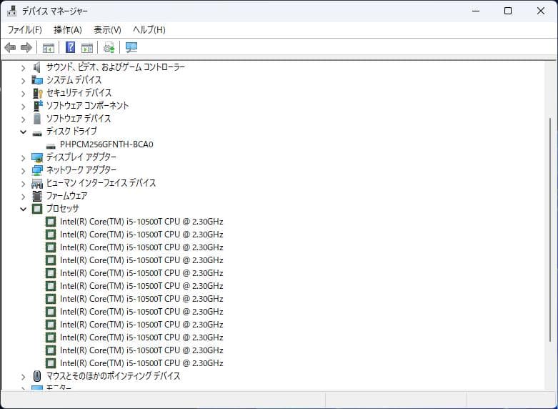This screenshot has width=558, height=409.
Task: Expand the ファームウェア node
Action: [x=23, y=197]
